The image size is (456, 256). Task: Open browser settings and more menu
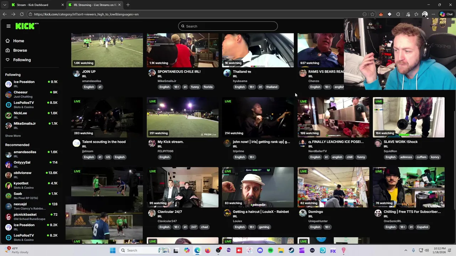pos(433,14)
